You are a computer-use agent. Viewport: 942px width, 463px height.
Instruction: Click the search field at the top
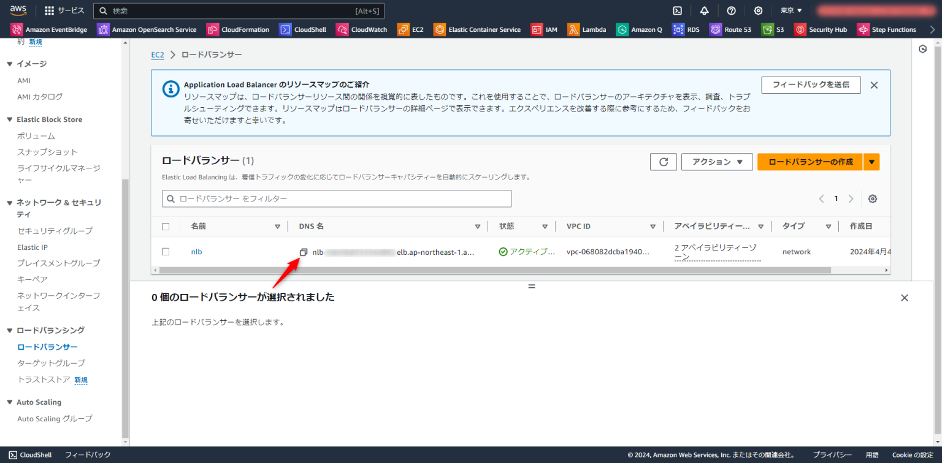click(x=239, y=10)
